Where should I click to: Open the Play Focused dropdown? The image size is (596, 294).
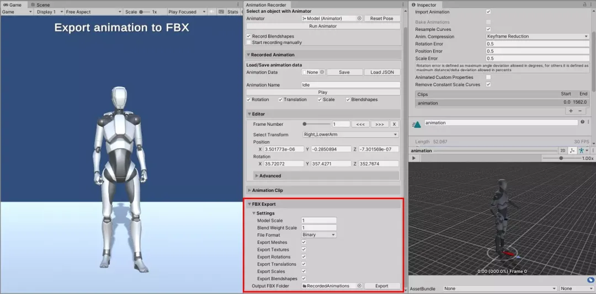pos(185,12)
